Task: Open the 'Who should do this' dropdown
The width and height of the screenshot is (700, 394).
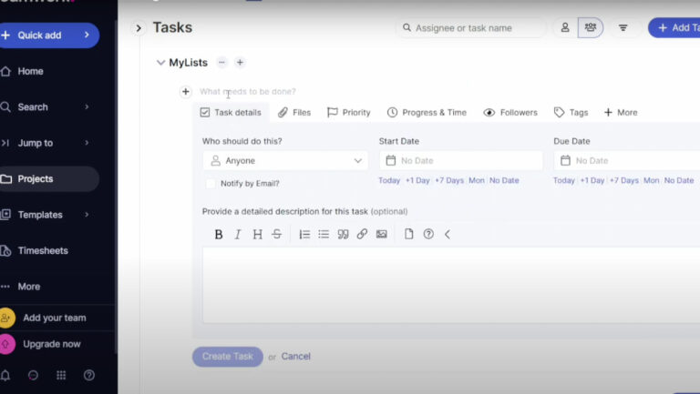Action: click(285, 161)
